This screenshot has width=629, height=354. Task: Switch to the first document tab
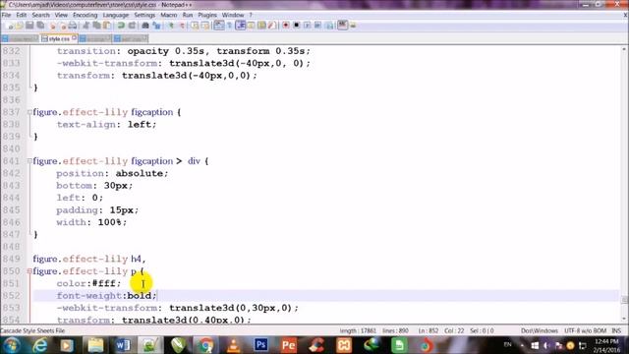20,38
